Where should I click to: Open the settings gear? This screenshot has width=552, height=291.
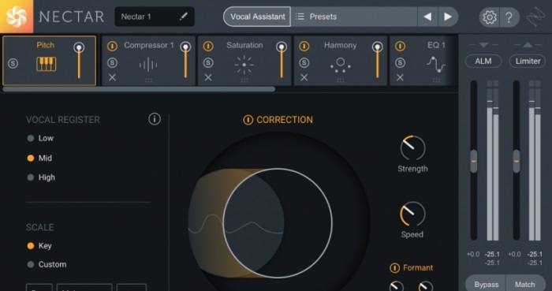(490, 17)
